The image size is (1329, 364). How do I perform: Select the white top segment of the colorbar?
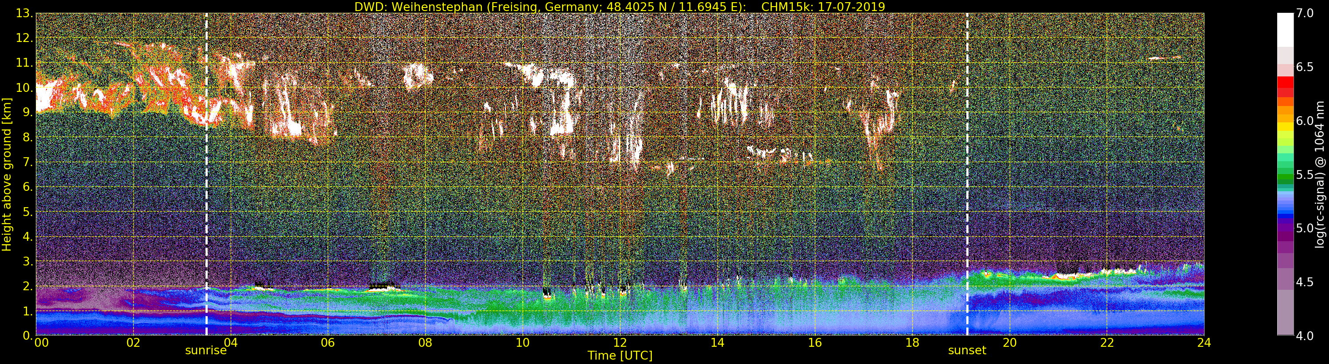tap(1285, 30)
